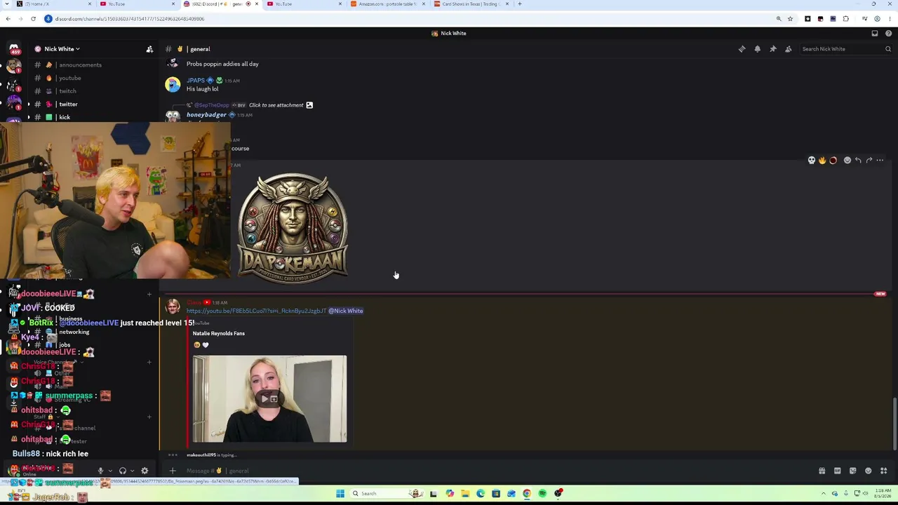898x505 pixels.
Task: Open honeybadger user profile name
Action: (206, 115)
